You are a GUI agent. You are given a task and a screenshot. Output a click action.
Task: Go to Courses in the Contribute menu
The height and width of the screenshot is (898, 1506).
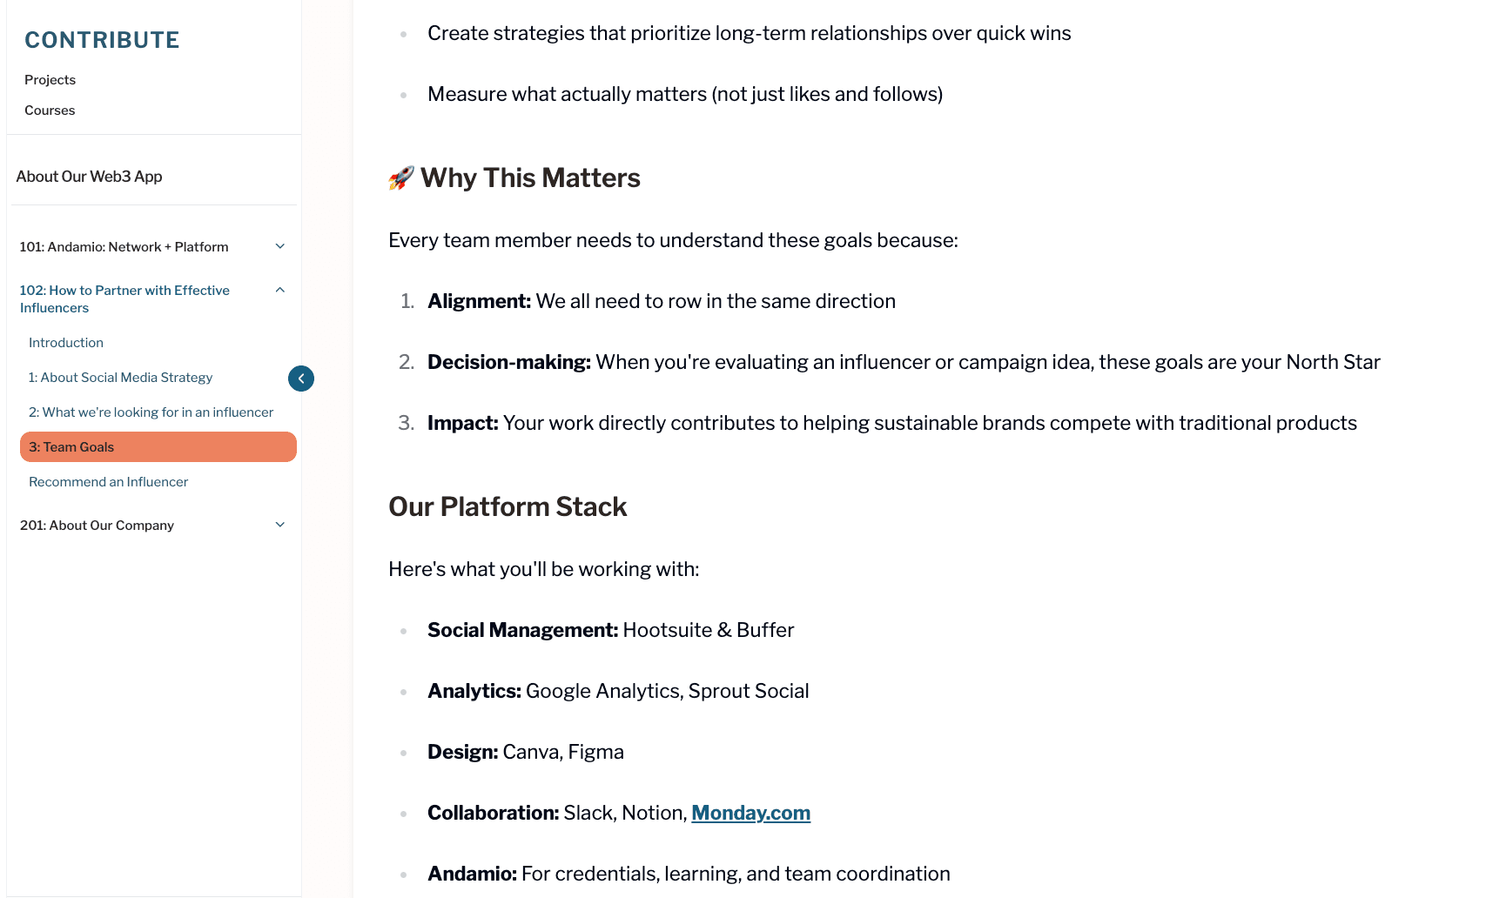coord(50,111)
